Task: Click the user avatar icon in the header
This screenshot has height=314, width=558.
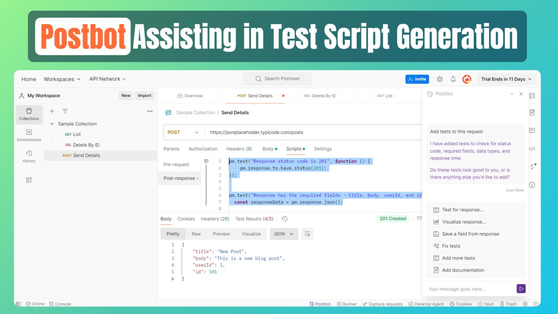Action: click(467, 79)
